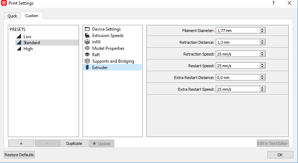Increase the Retraction Speed spinner
Image resolution: width=298 pixels, height=163 pixels.
click(x=262, y=53)
